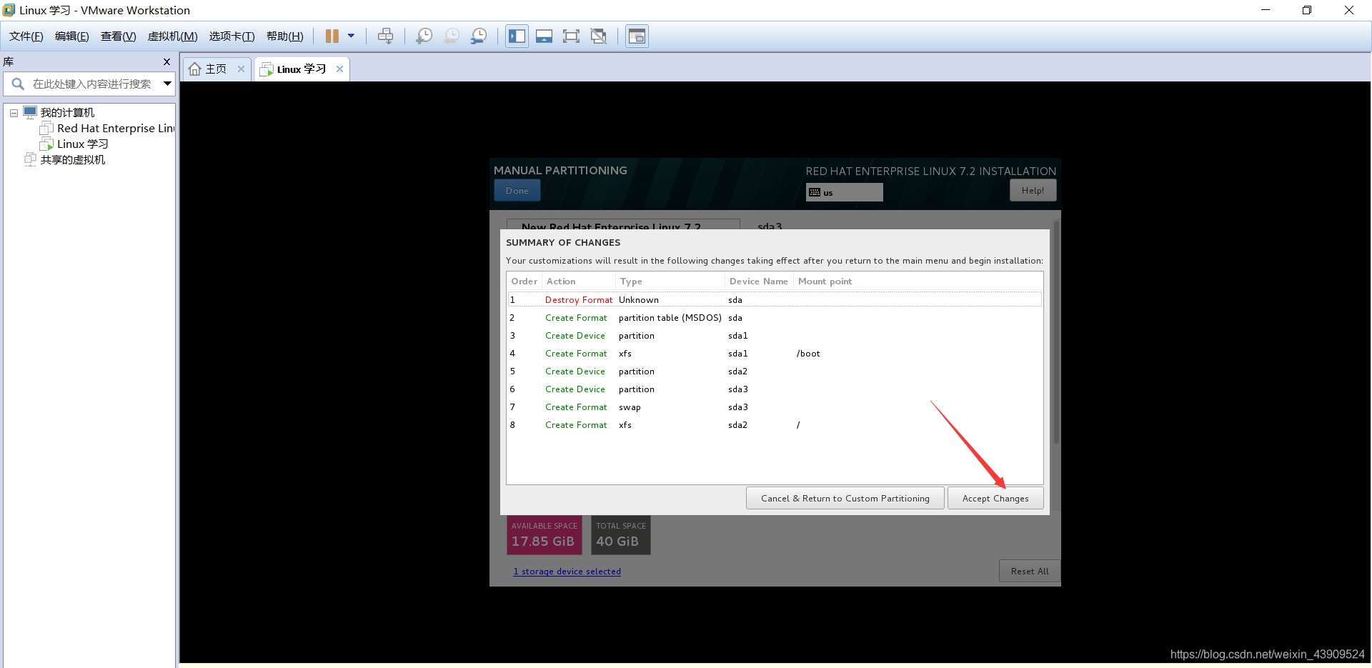Open the 虚拟机(M) menu

coord(172,36)
